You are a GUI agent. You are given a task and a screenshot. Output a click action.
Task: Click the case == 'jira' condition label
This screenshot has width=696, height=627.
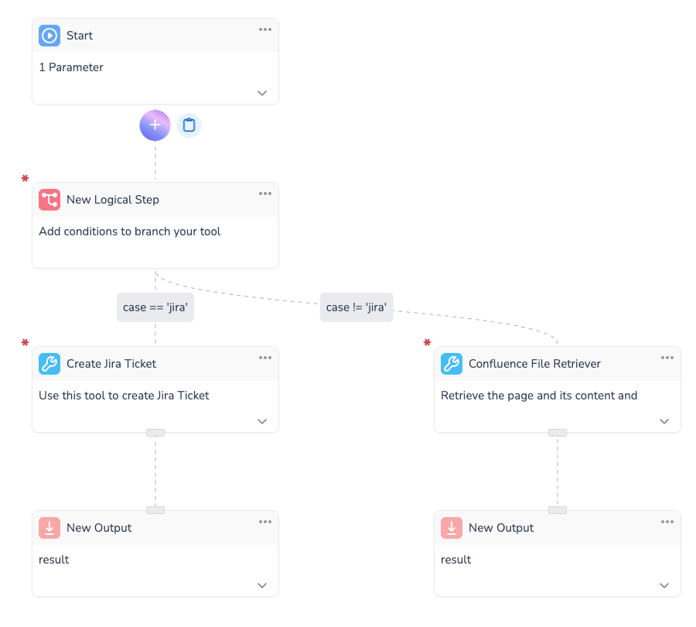(x=155, y=307)
